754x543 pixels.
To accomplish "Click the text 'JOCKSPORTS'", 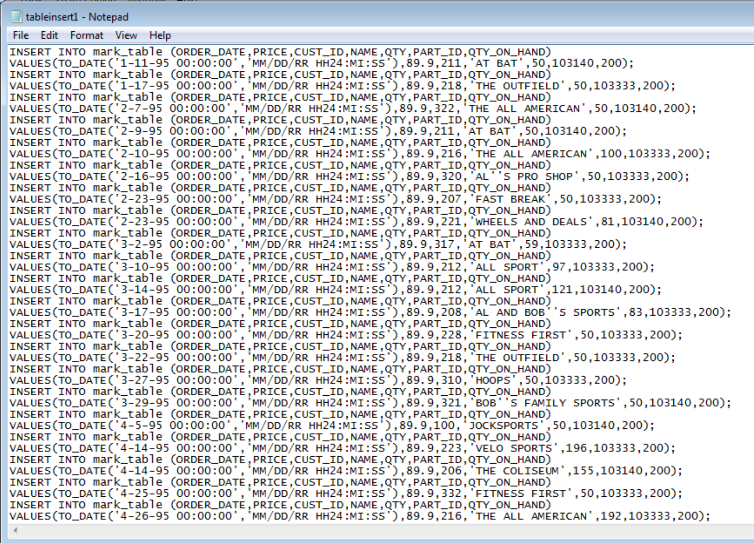I will click(x=503, y=426).
